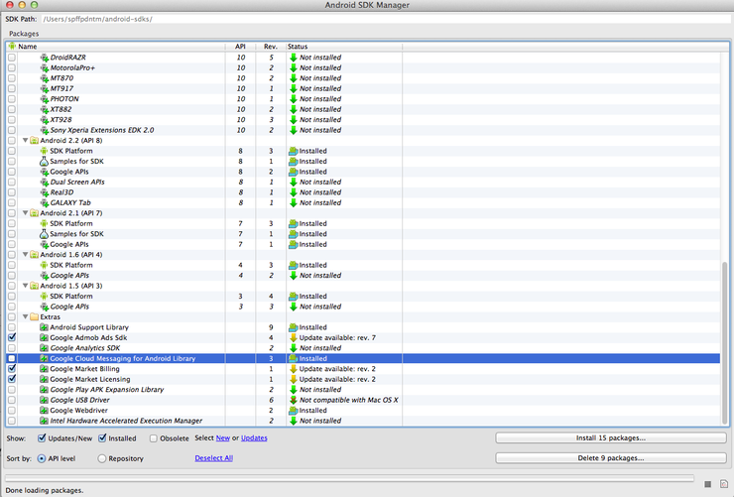
Task: Click the Sony Xperia Extensions EDK icon
Action: coord(44,130)
